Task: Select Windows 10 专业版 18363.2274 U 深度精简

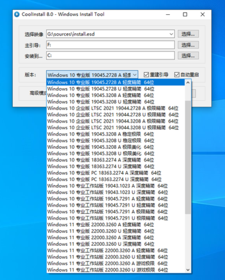Action: [x=116, y=166]
